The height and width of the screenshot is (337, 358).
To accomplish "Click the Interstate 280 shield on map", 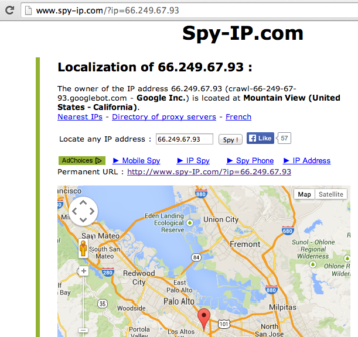I will (x=108, y=272).
